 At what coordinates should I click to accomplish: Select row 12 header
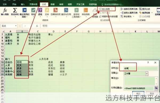(2, 50)
